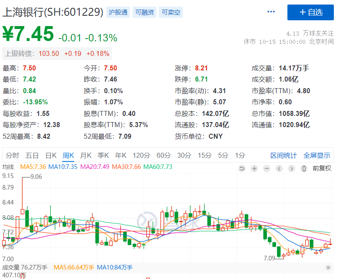
Task: Click the 股息率(TTM) 5.37% value
Action: click(139, 125)
